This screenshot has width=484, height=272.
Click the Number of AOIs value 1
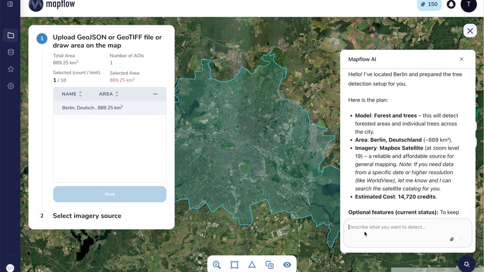tap(111, 63)
